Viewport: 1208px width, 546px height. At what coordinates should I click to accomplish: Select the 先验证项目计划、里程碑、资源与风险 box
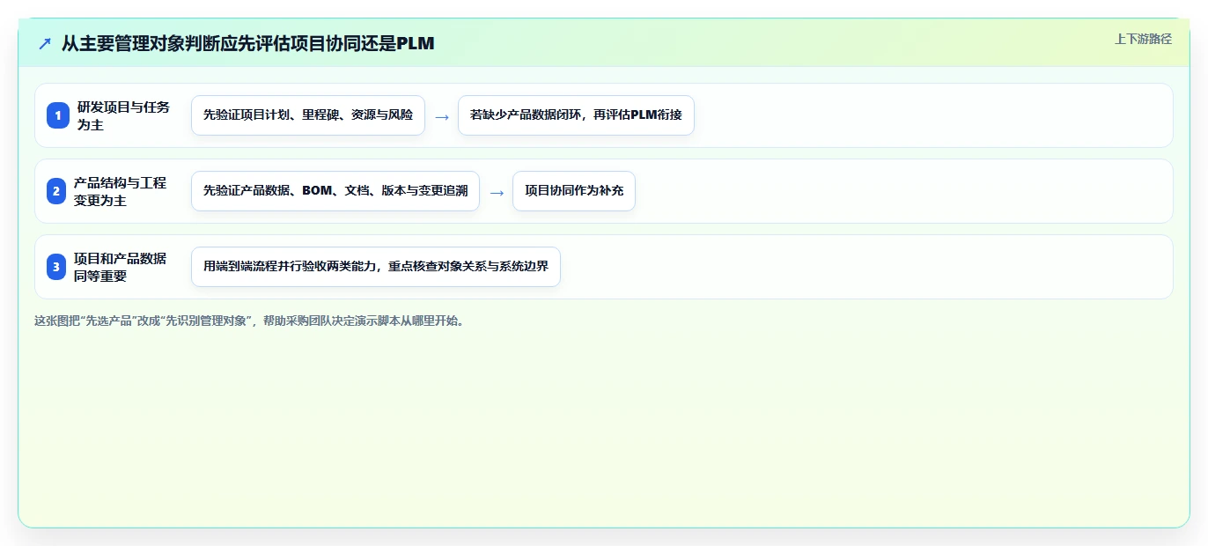[308, 115]
